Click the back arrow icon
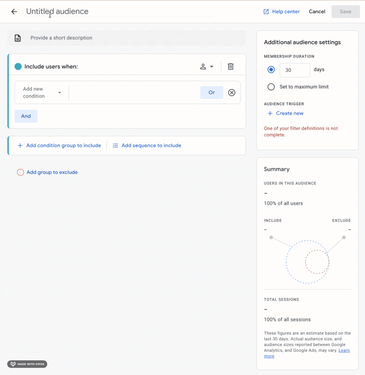The width and height of the screenshot is (365, 375). click(x=14, y=12)
